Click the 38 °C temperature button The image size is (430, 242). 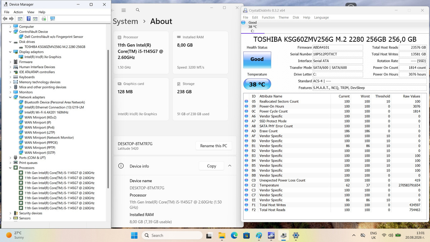257,84
